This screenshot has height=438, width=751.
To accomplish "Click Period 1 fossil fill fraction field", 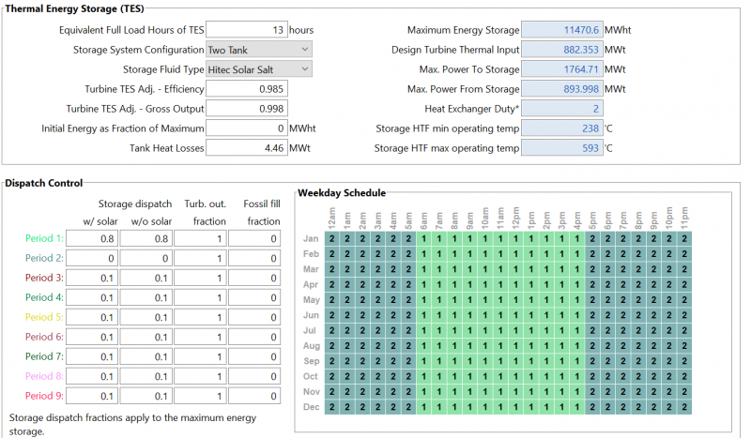I will click(255, 239).
